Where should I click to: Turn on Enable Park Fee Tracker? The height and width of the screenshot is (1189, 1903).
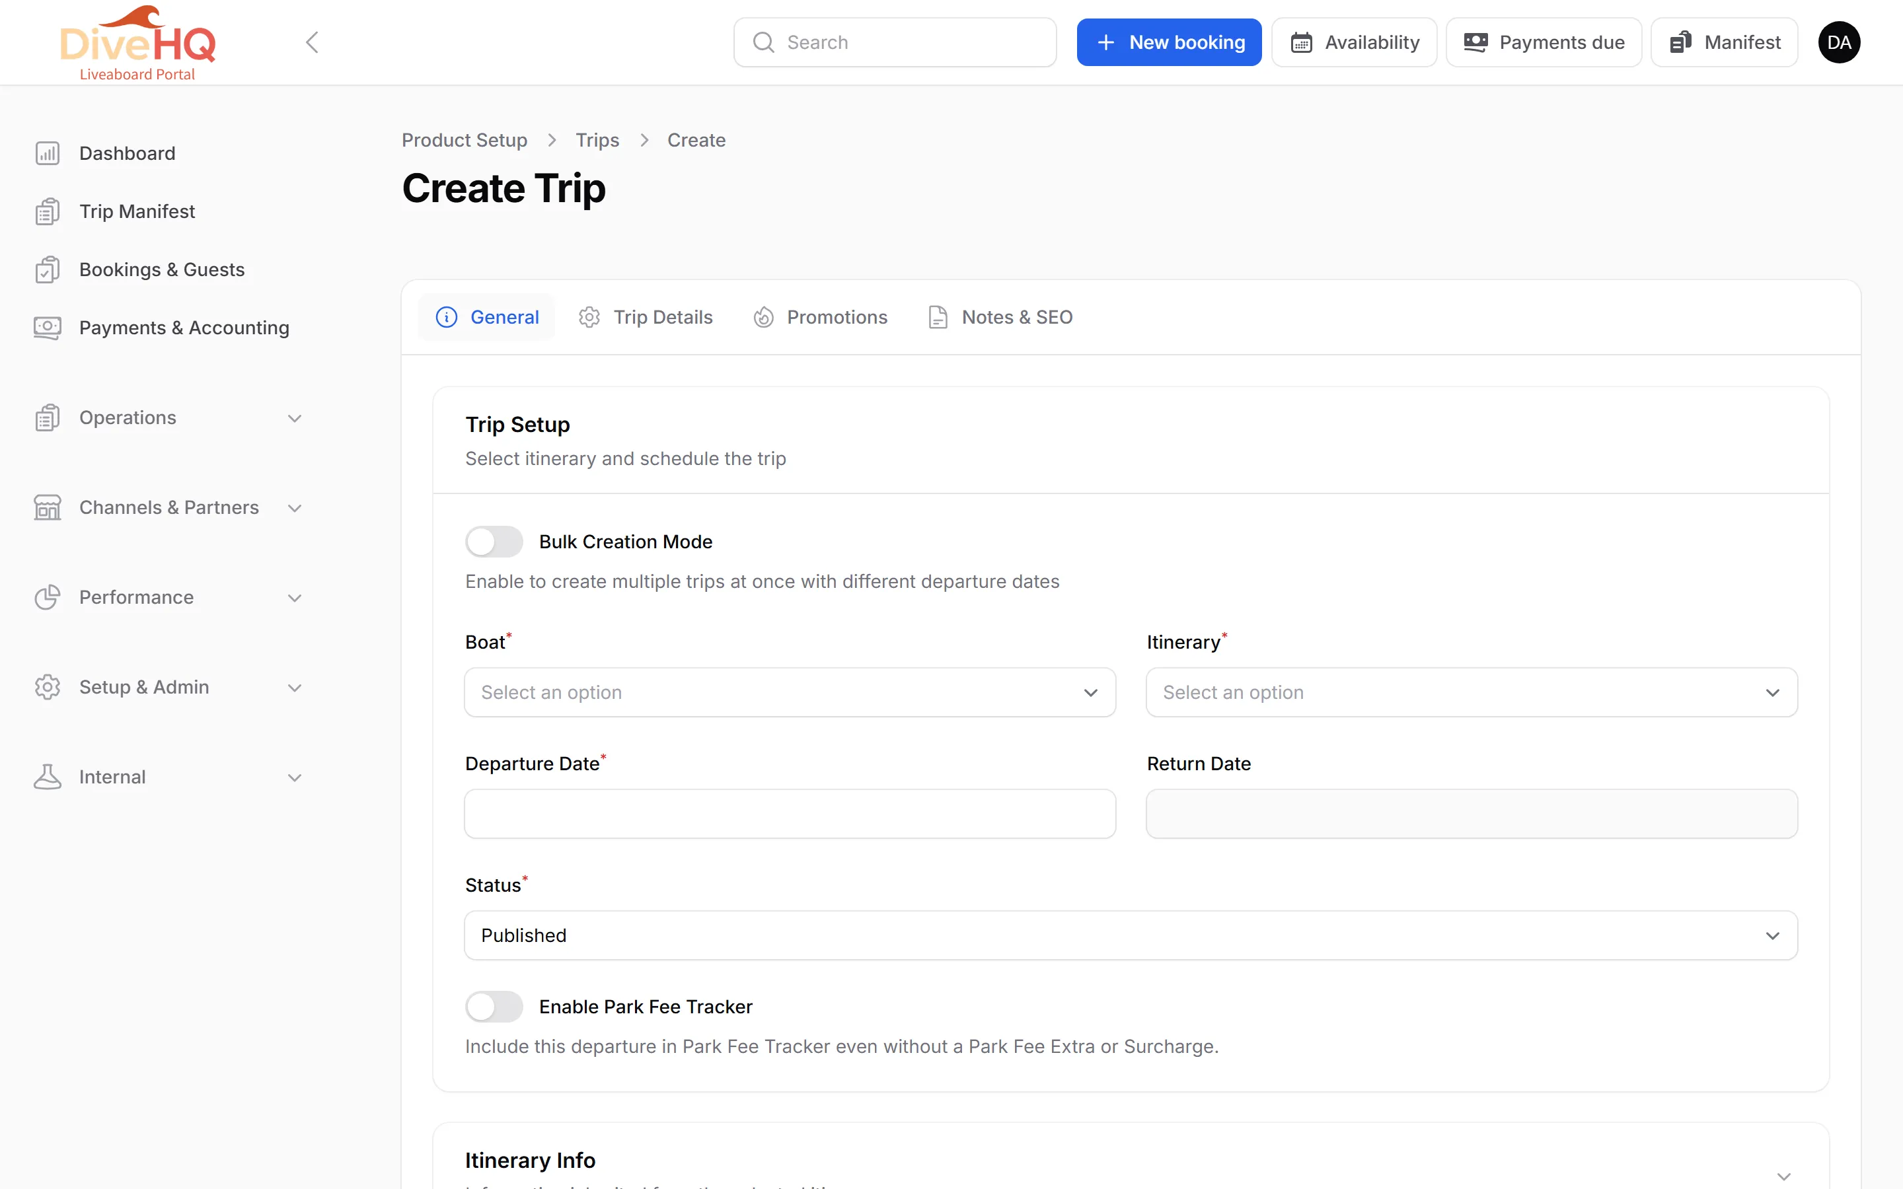tap(494, 1007)
